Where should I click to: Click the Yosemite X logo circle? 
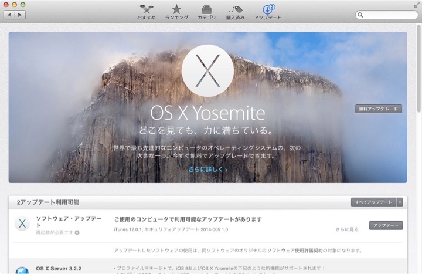[207, 70]
